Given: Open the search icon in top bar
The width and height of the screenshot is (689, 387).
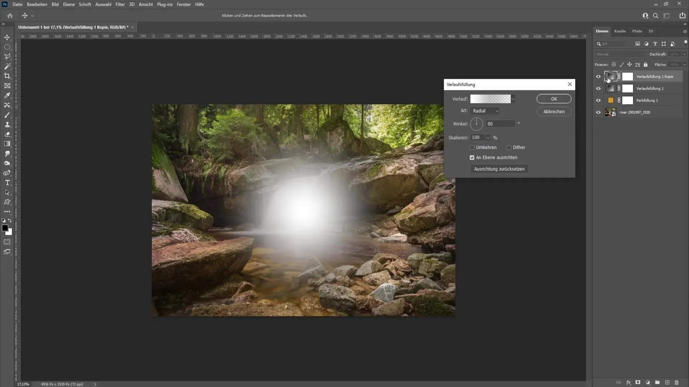Looking at the screenshot, I should pyautogui.click(x=655, y=16).
